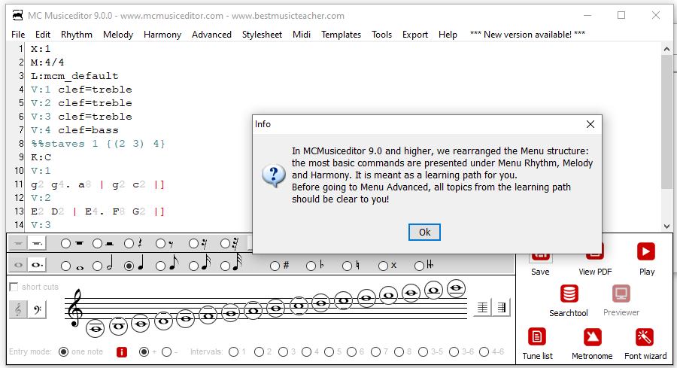Select the one note entry mode radio

tap(63, 352)
